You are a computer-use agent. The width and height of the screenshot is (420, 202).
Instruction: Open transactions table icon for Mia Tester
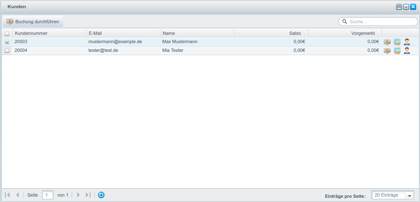[x=397, y=51]
